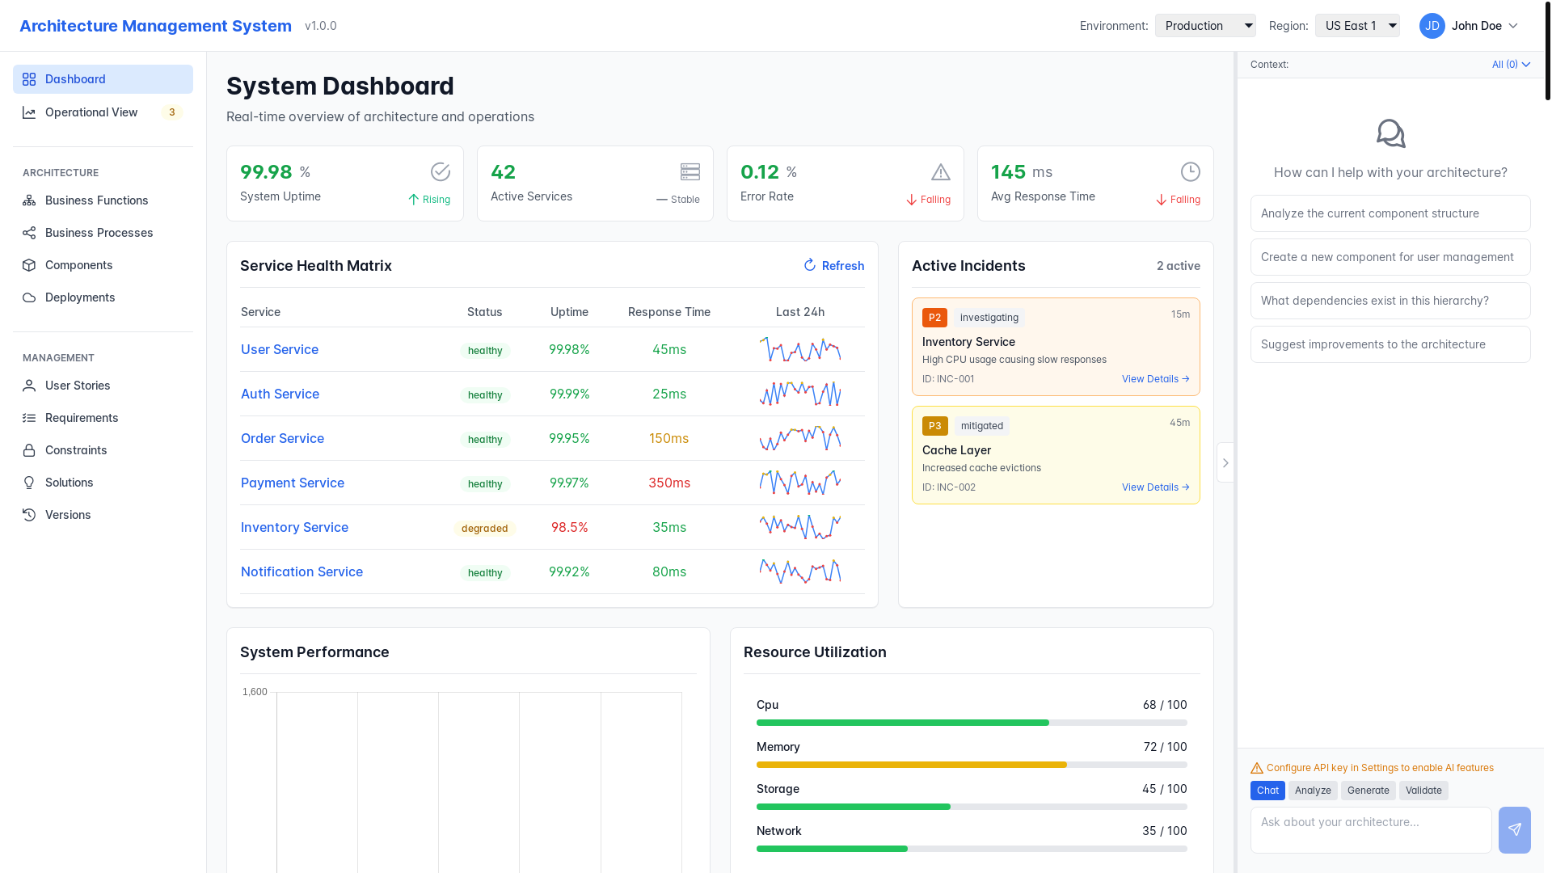Click the Error Rate warning triangle icon
Image resolution: width=1552 pixels, height=873 pixels.
click(940, 172)
